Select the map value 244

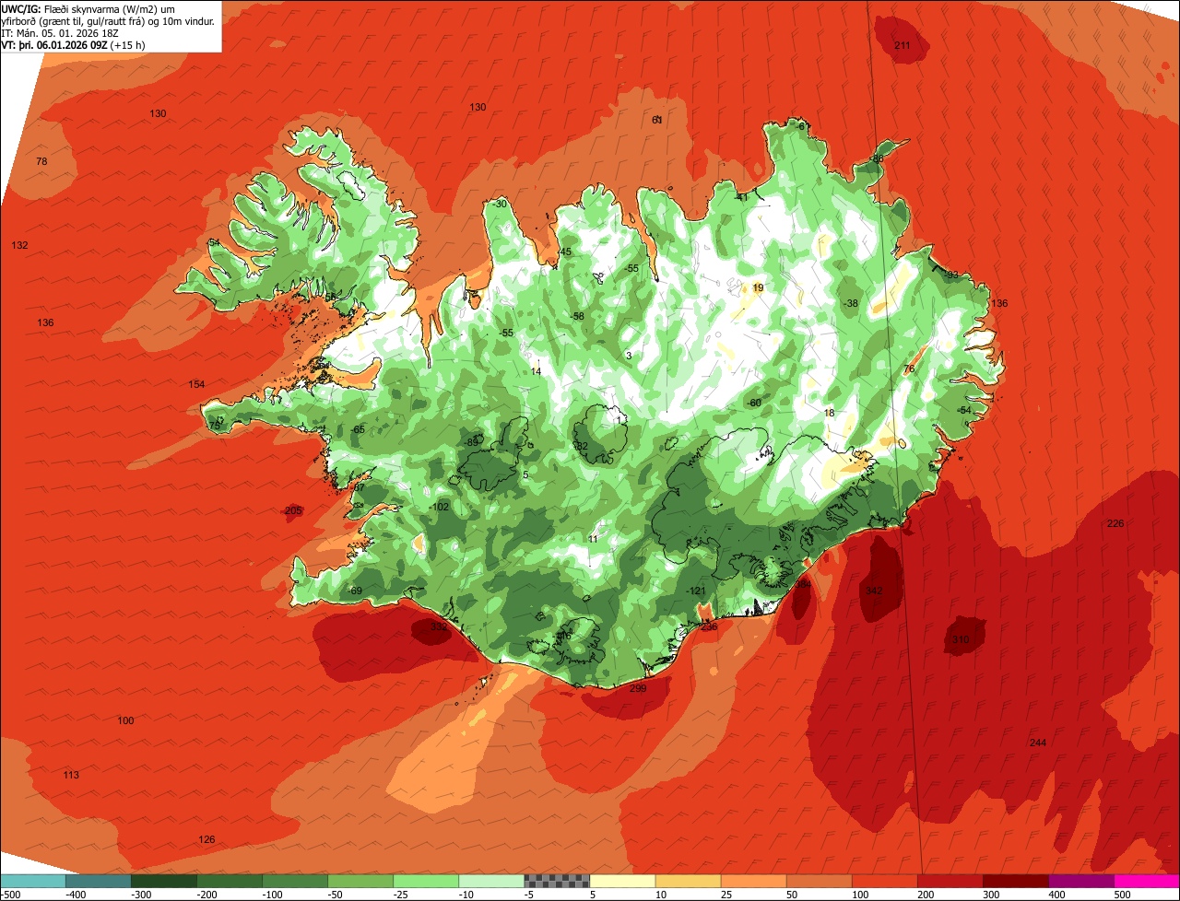1038,743
